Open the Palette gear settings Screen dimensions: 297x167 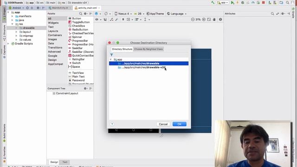pos(85,13)
